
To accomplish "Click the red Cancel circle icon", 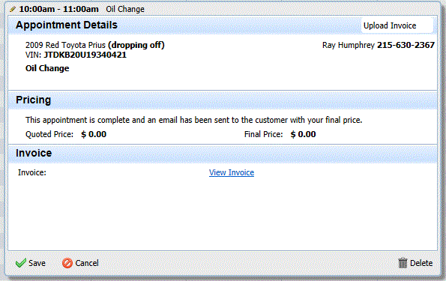I will (x=67, y=263).
